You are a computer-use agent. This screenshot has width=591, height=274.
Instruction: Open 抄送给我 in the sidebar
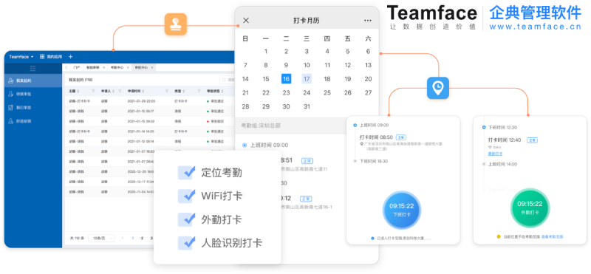[x=33, y=121]
